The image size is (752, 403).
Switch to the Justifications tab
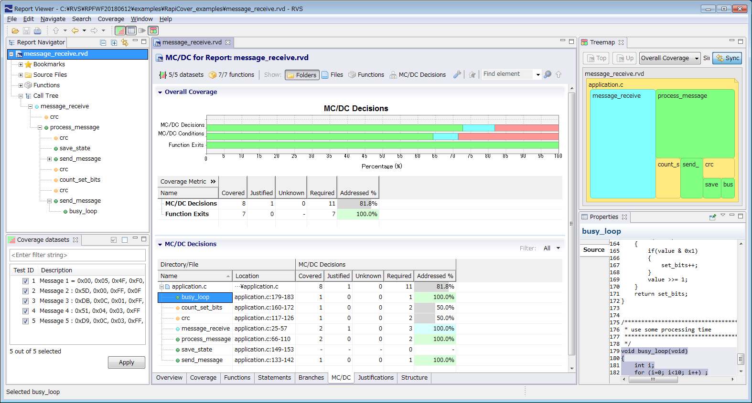click(x=376, y=378)
